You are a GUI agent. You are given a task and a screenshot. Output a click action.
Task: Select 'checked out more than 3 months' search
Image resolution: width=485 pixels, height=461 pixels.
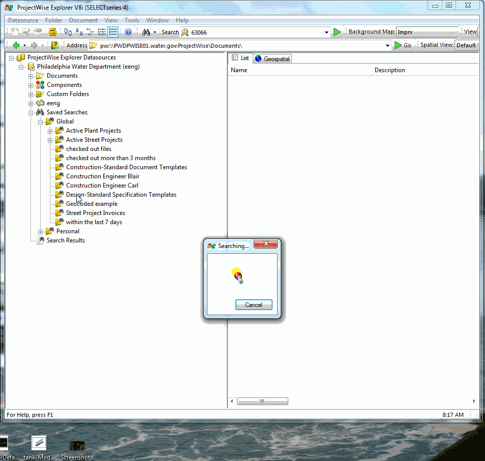[111, 158]
